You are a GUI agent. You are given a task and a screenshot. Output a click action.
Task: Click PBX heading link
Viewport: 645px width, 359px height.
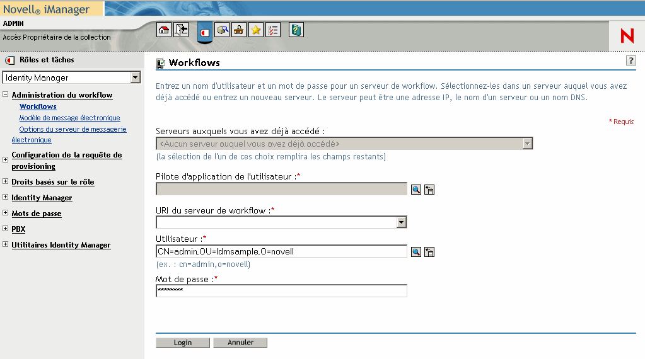(x=18, y=229)
